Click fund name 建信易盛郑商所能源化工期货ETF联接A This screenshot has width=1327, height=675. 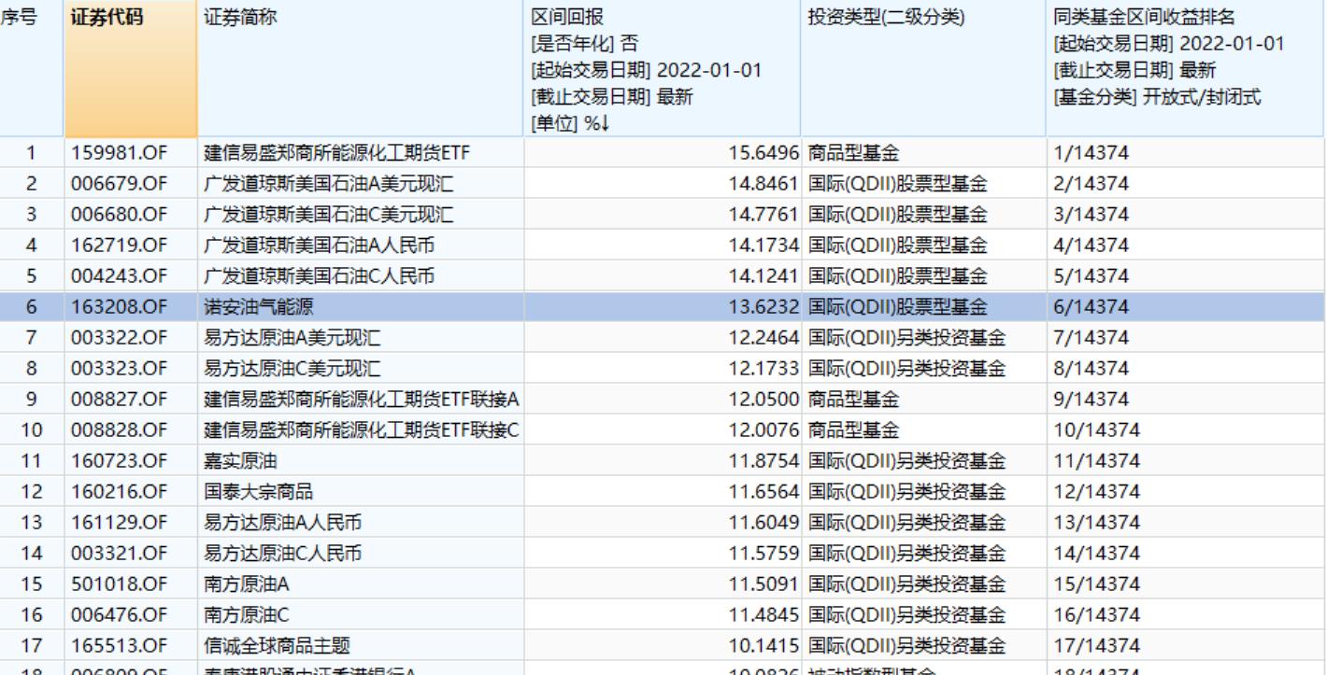(x=362, y=400)
